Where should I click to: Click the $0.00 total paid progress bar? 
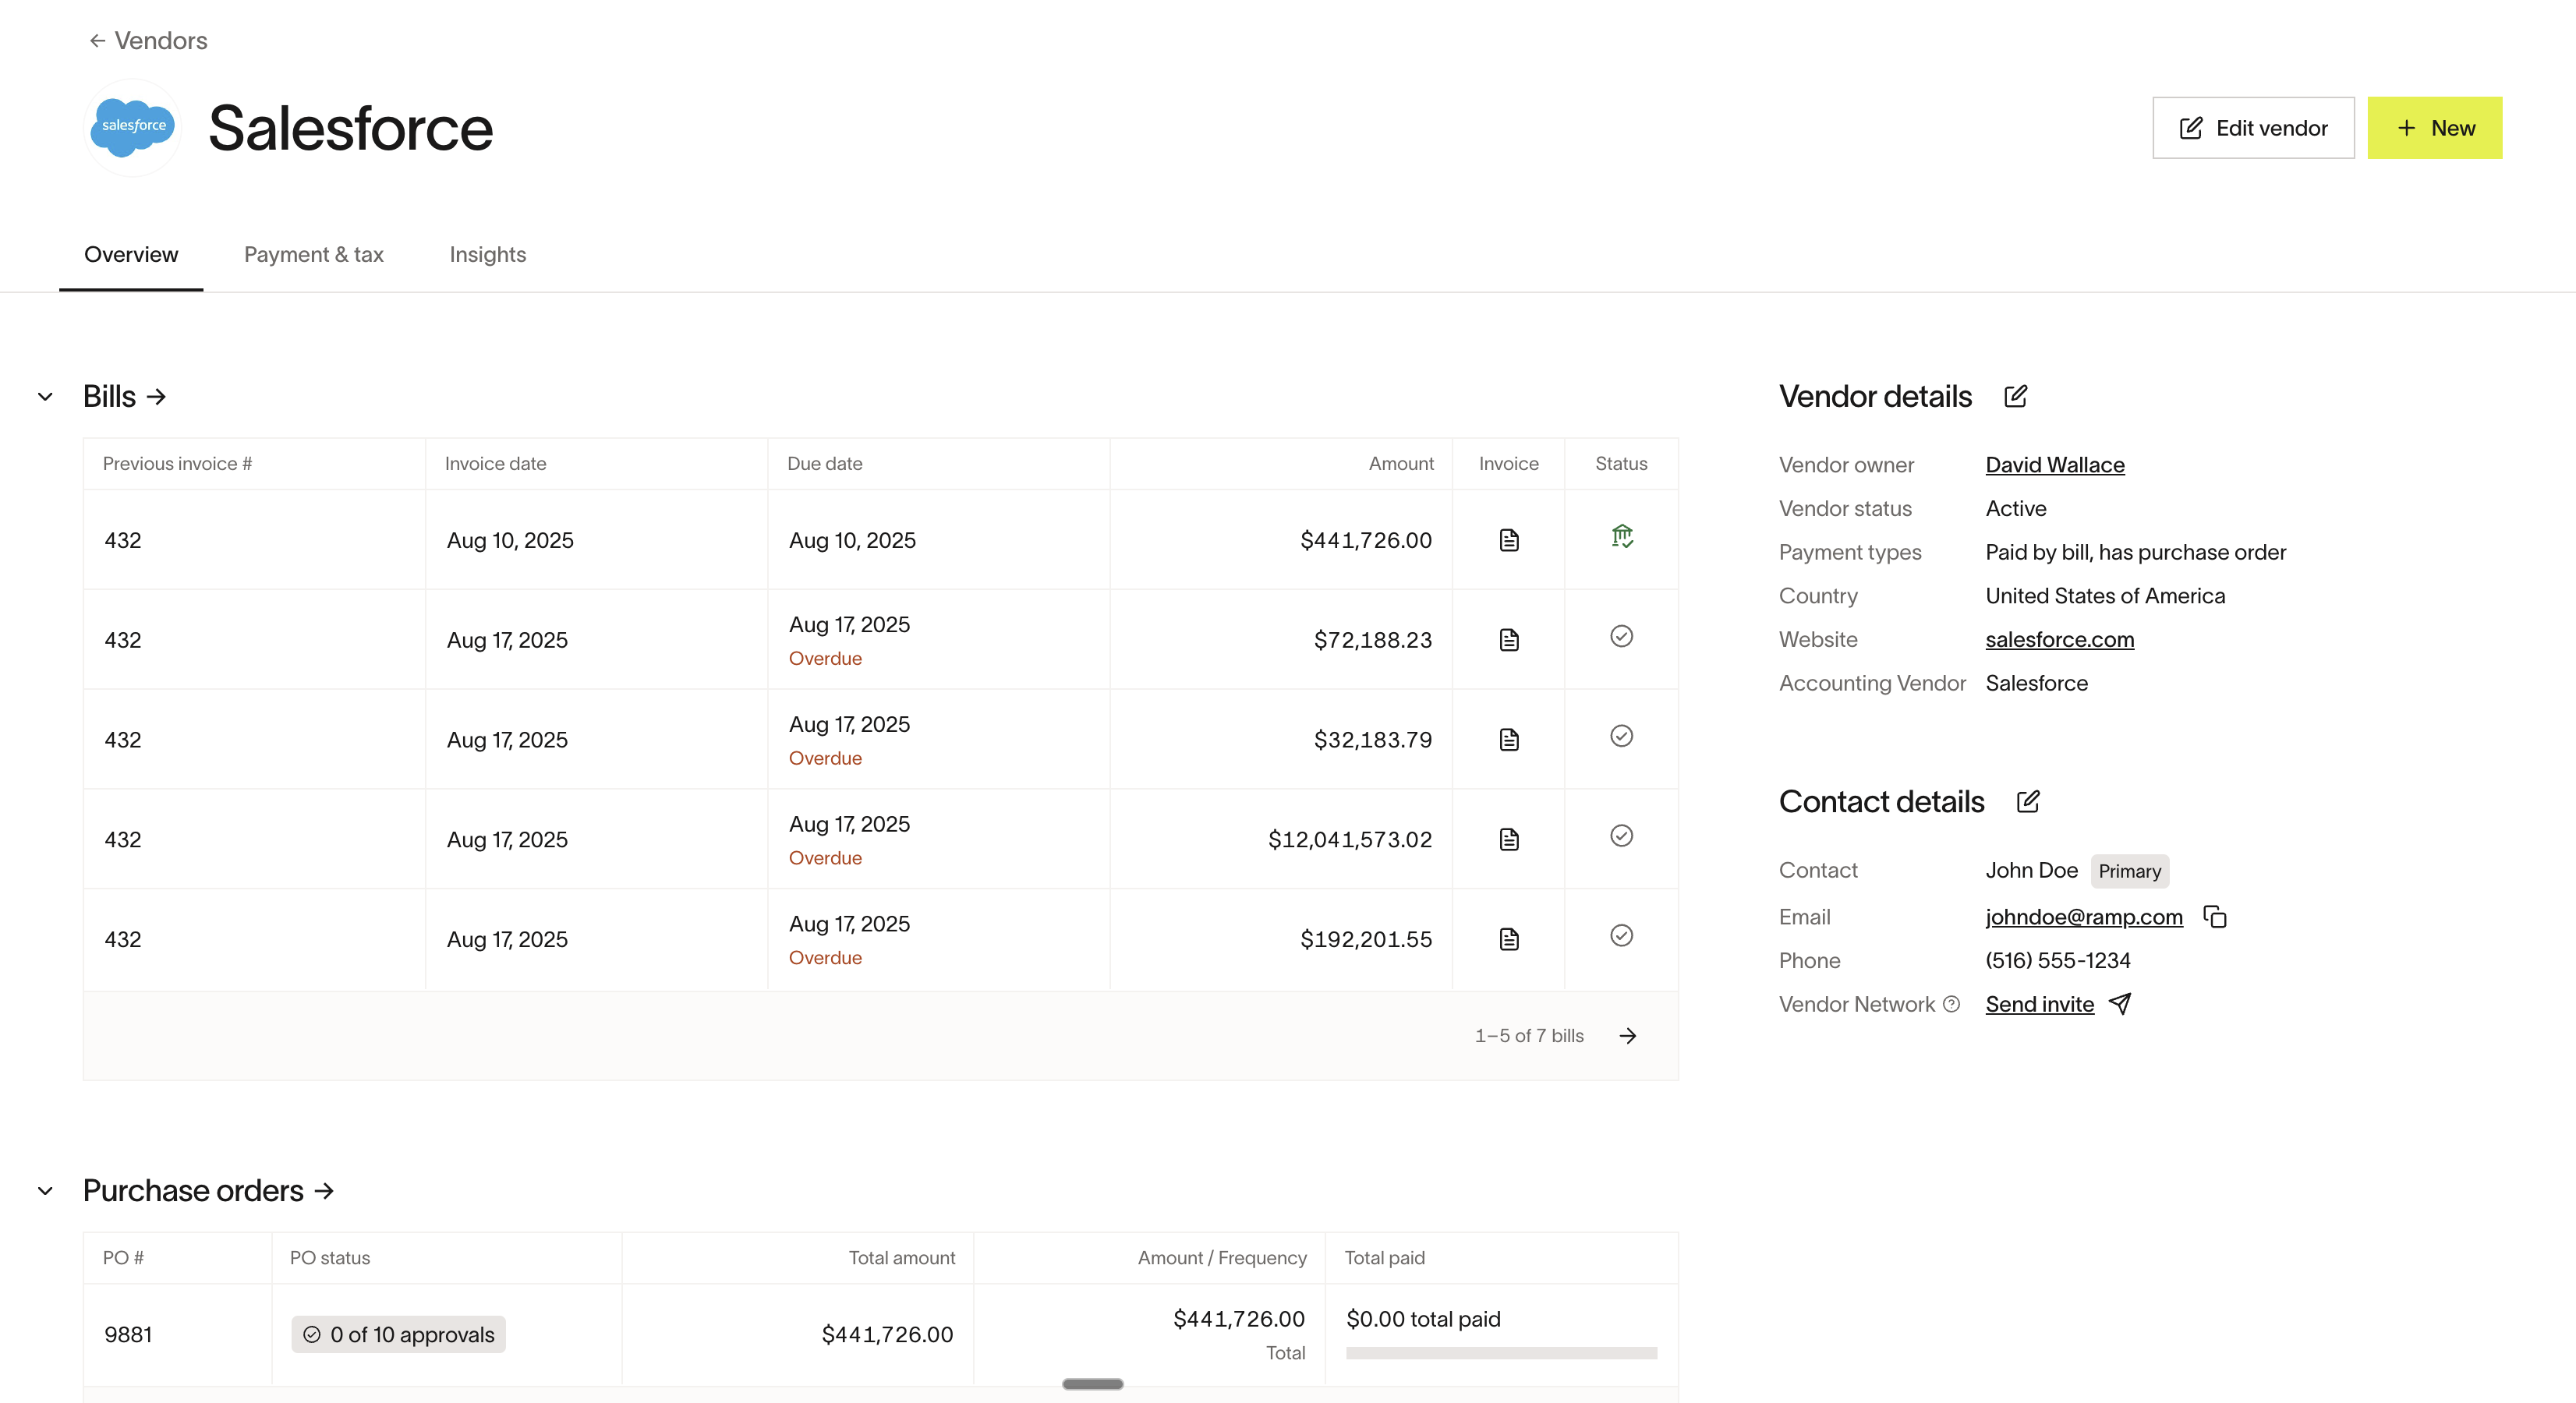coord(1501,1354)
